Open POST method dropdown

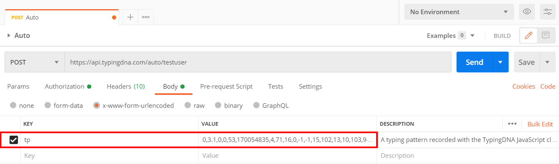[x=35, y=62]
